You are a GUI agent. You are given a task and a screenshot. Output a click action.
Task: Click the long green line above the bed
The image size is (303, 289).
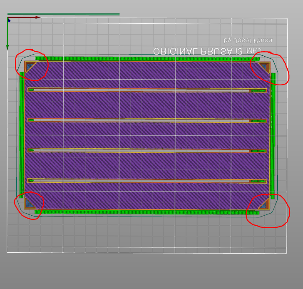point(63,14)
